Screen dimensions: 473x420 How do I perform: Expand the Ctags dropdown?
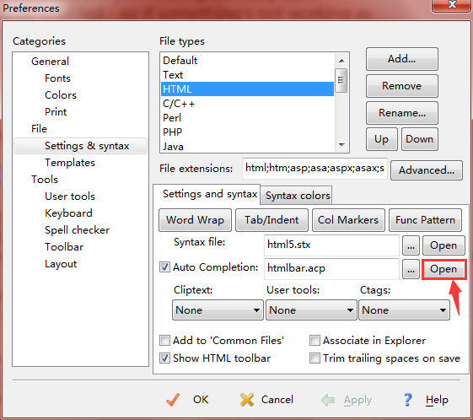coord(404,310)
